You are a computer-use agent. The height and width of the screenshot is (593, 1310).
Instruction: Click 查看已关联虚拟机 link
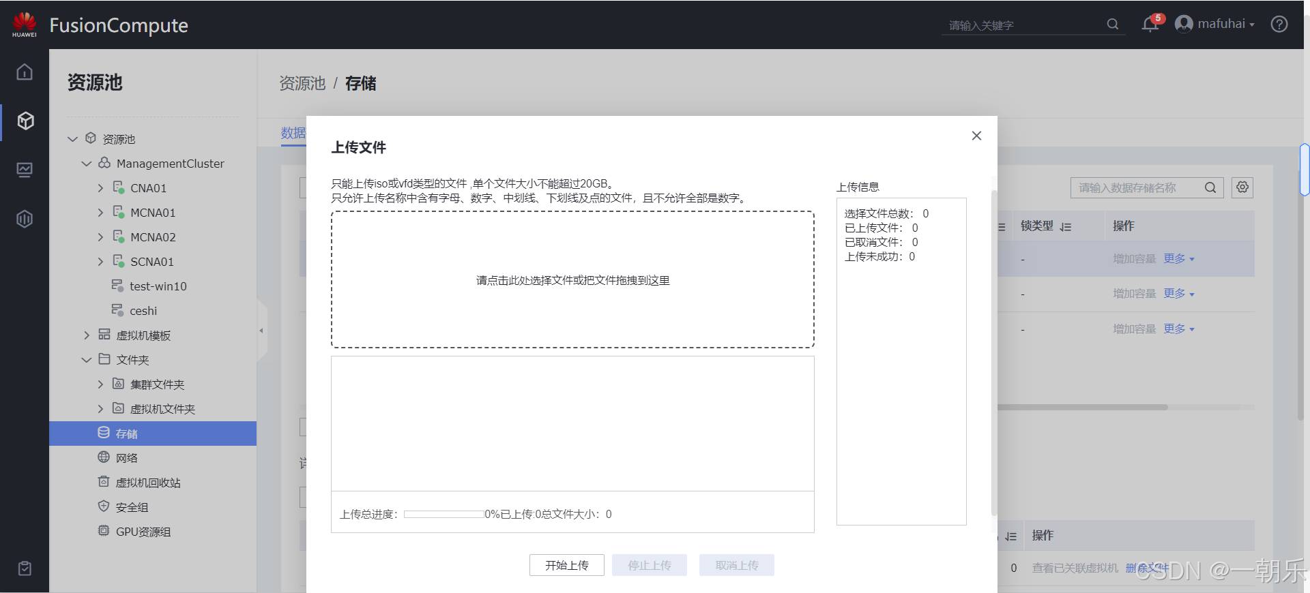point(1075,568)
